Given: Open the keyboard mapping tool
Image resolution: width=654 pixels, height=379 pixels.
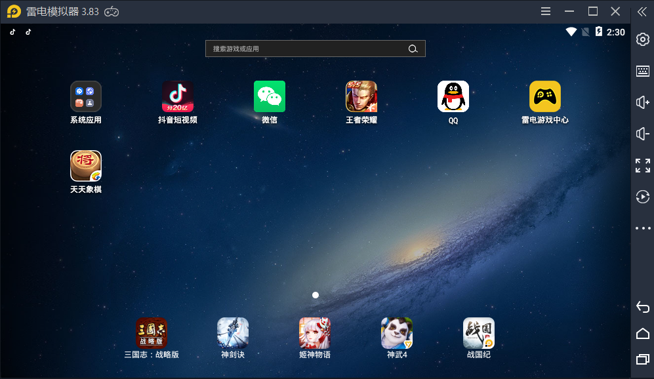Looking at the screenshot, I should 643,71.
